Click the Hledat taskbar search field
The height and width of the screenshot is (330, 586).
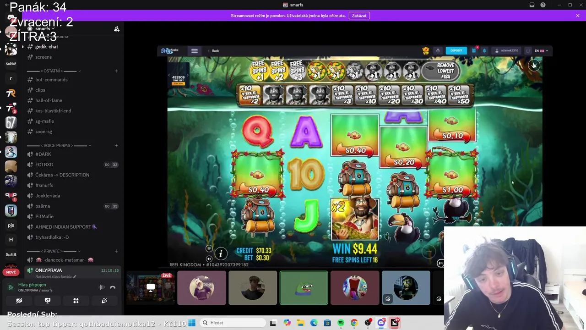coord(233,323)
